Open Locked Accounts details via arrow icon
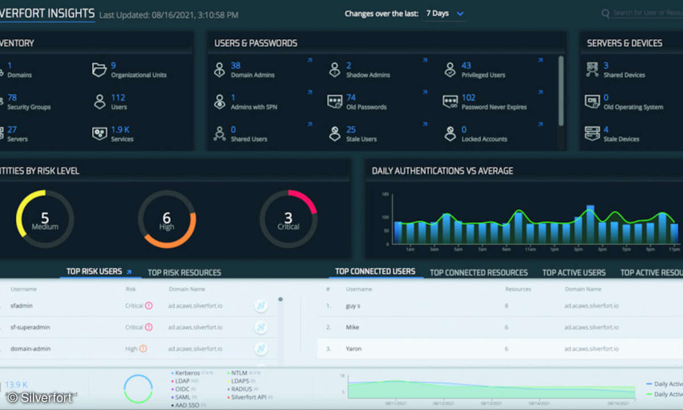 [541, 124]
